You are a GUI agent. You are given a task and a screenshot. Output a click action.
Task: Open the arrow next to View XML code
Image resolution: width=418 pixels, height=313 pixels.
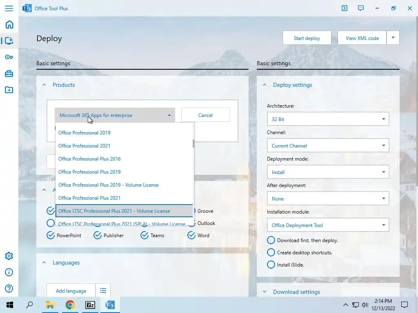pyautogui.click(x=393, y=38)
